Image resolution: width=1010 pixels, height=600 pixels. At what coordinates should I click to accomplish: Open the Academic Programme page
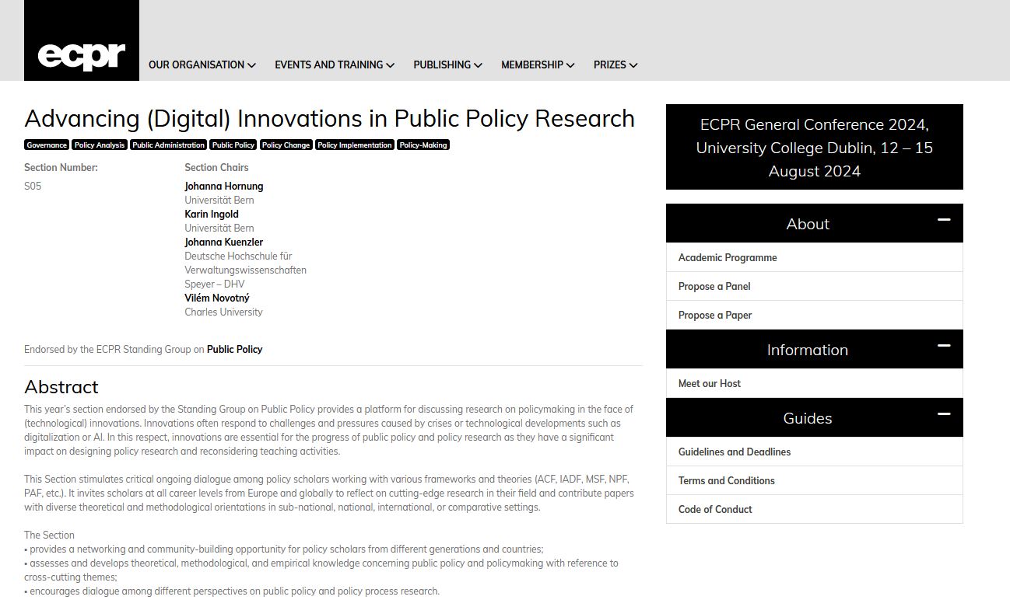(814, 257)
